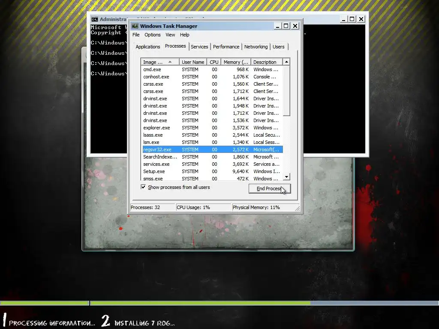Screen dimensions: 439x329
Task: Select the drvinst.exe row using 1,536 K
Action: [x=212, y=120]
